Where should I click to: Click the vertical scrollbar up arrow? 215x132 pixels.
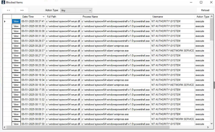click(x=212, y=16)
